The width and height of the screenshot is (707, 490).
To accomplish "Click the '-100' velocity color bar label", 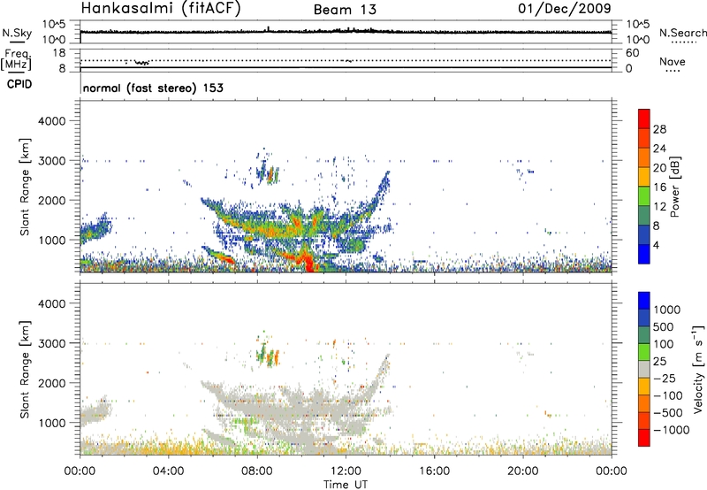I will click(x=668, y=395).
